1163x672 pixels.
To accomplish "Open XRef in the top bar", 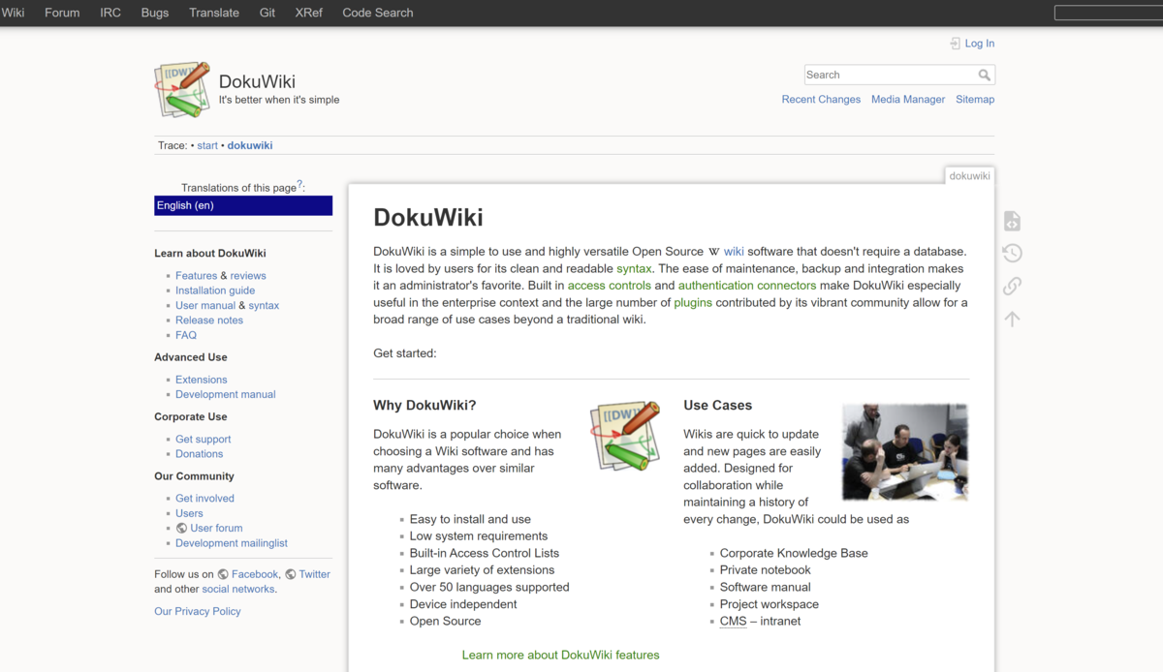I will tap(309, 13).
